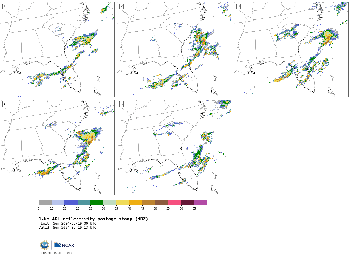Open ensemble member 1 postage stamp map
This screenshot has height=256, width=351.
tap(57, 50)
